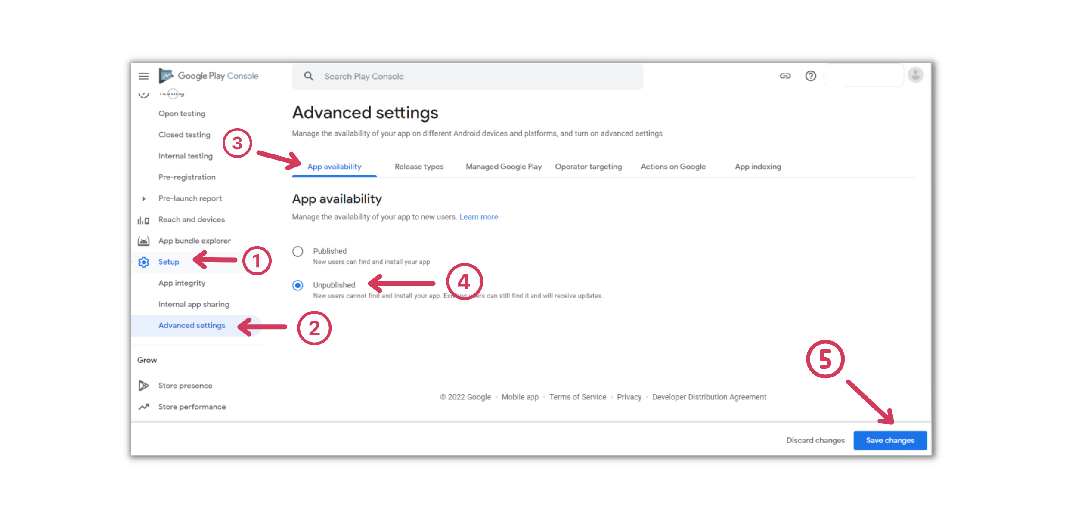Image resolution: width=1066 pixels, height=519 pixels.
Task: Select the Unpublished radio button
Action: 298,285
